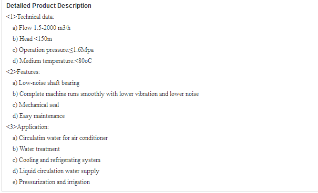Viewport: 318px width, 193px height.
Task: Click the Complete machine runs smoothly sentence
Action: (106, 94)
